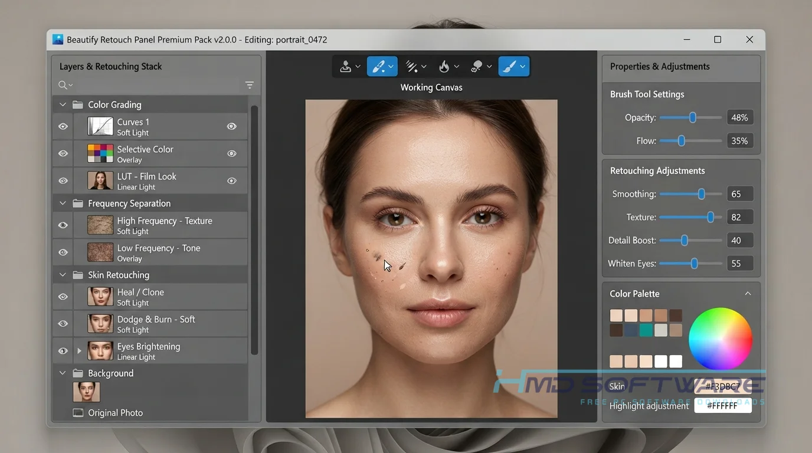This screenshot has width=812, height=453.
Task: Click the search magnifier in the Layers panel
Action: (x=63, y=85)
